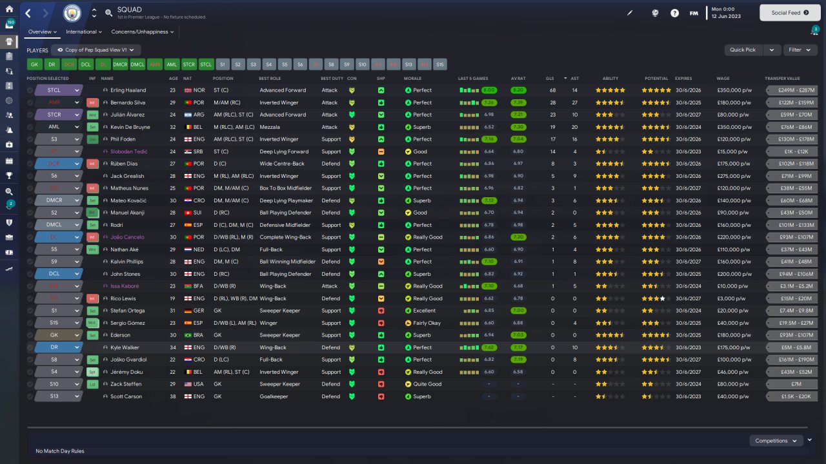Viewport: 826px width, 464px height.
Task: Sort the table by the AGE column header
Action: [x=173, y=79]
